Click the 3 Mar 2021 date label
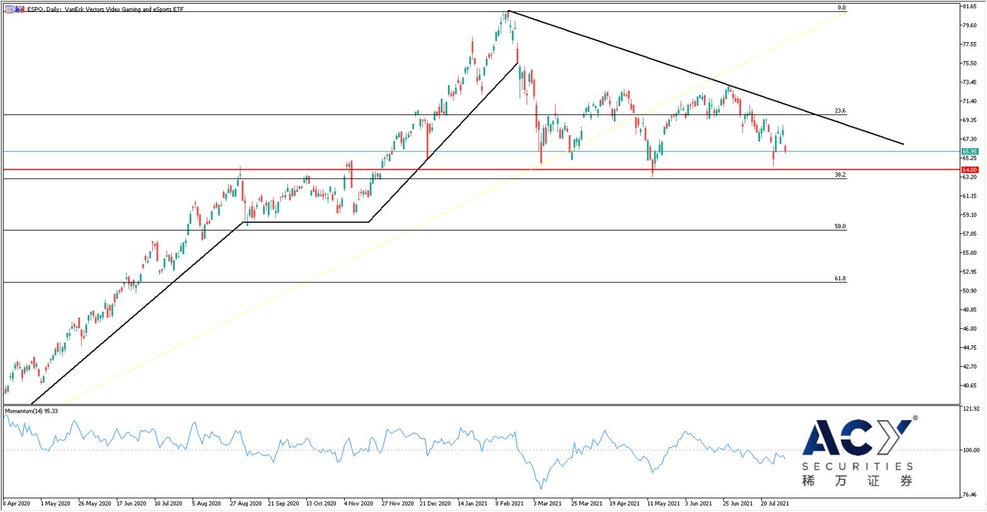987x512 pixels. [x=547, y=503]
